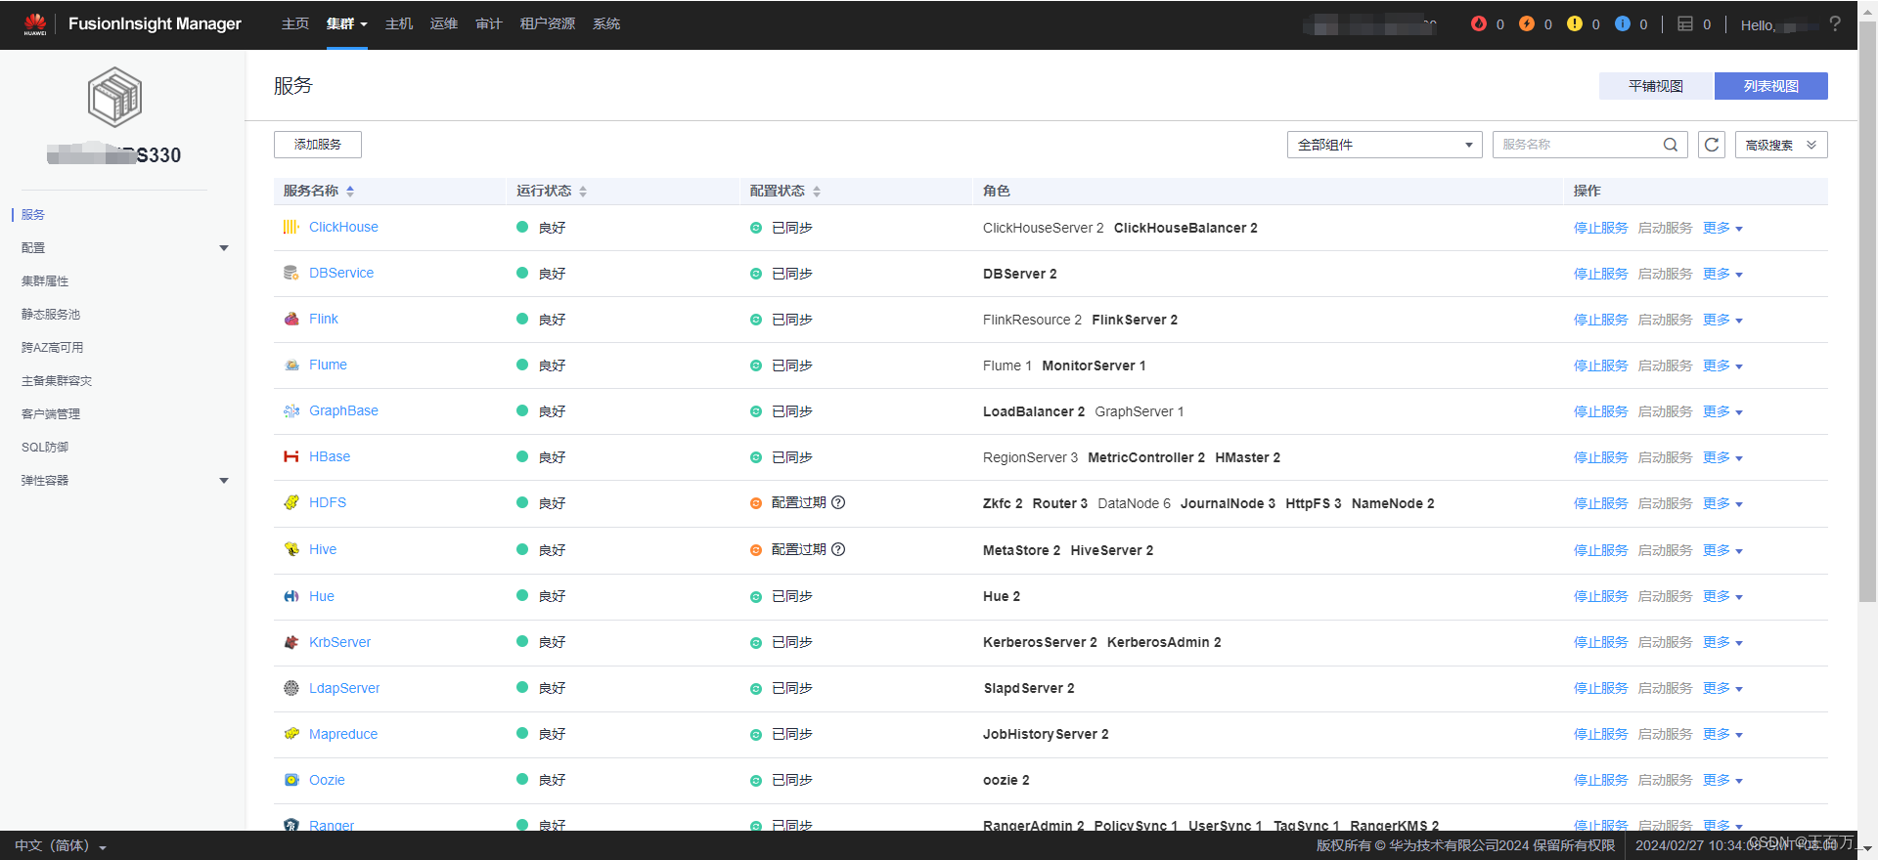Image resolution: width=1878 pixels, height=860 pixels.
Task: Open the info alarms blue icon
Action: pos(1622,23)
